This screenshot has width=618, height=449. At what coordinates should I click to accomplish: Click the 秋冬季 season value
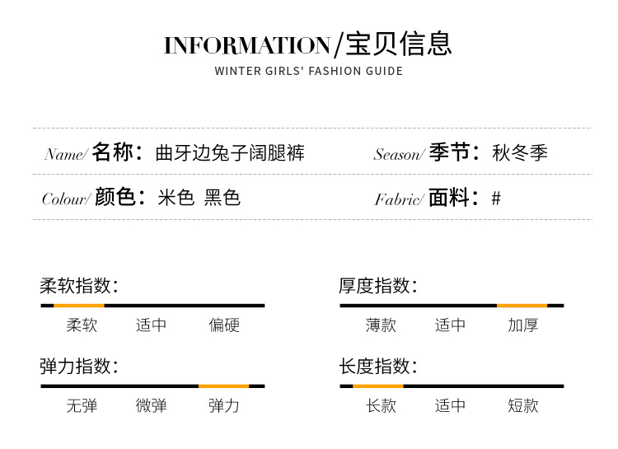click(520, 153)
